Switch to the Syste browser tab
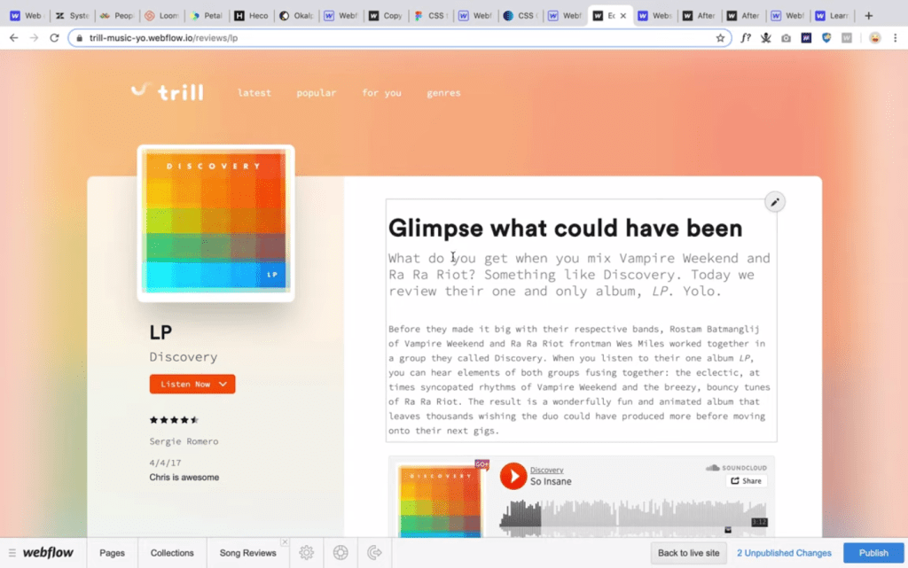The image size is (908, 568). pos(73,16)
